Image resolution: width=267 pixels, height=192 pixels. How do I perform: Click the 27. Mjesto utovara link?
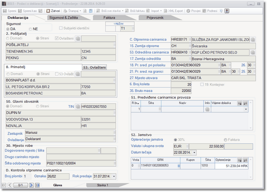tap(143, 78)
